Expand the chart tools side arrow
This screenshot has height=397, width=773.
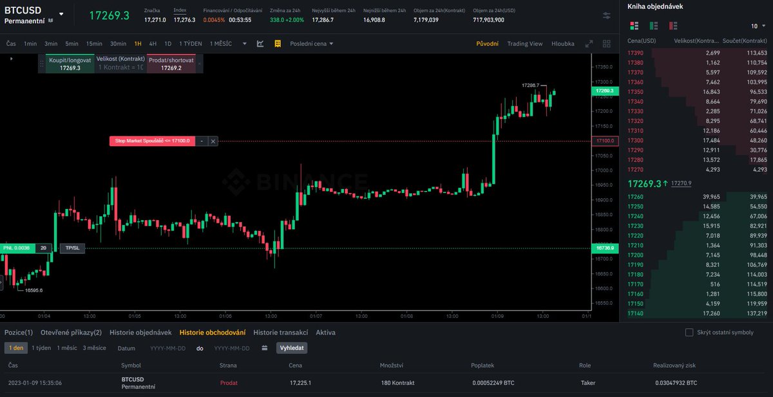[12, 59]
